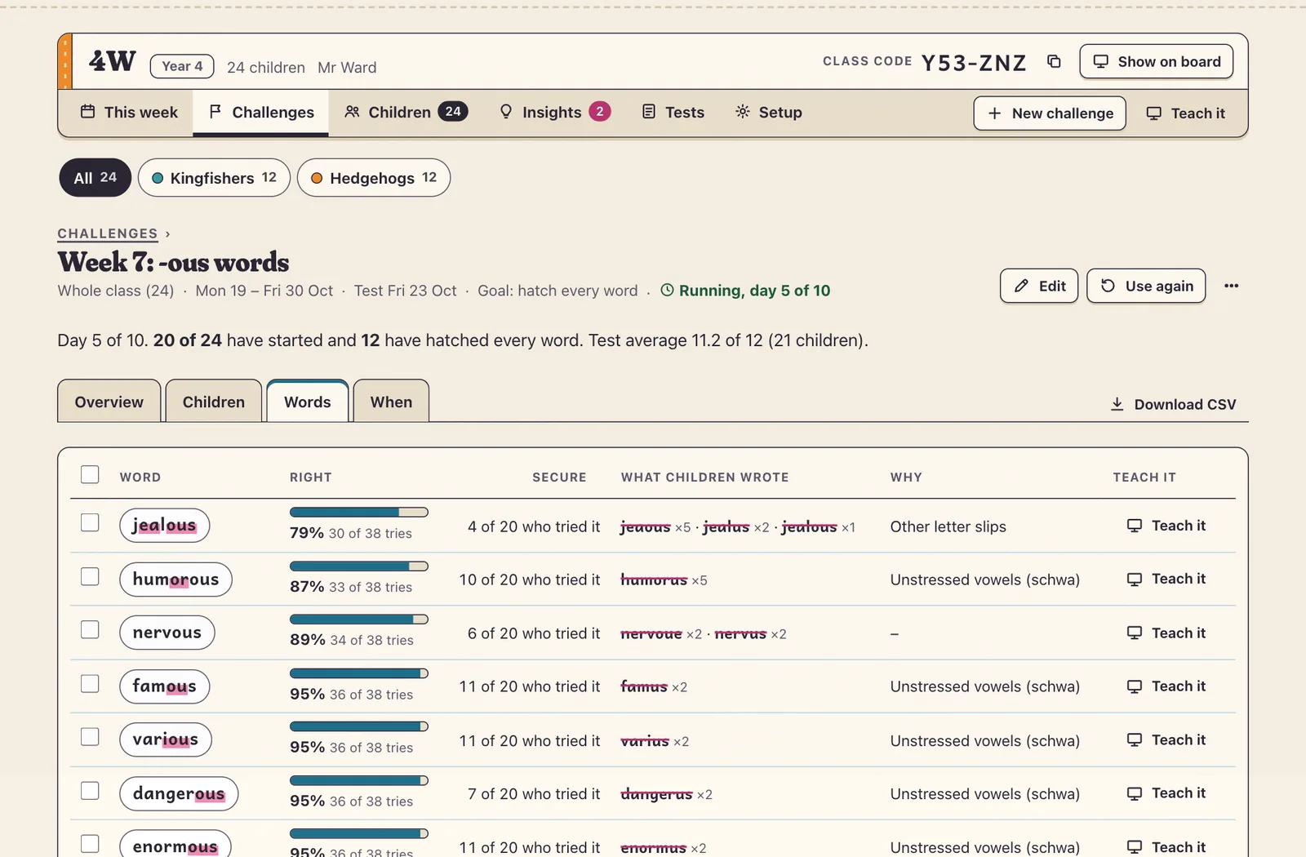Tick the select-all checkbox in table header
Viewport: 1306px width, 857px height.
click(x=90, y=475)
